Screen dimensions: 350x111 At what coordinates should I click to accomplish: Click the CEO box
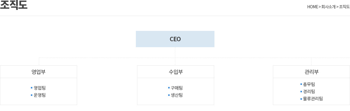(175, 39)
